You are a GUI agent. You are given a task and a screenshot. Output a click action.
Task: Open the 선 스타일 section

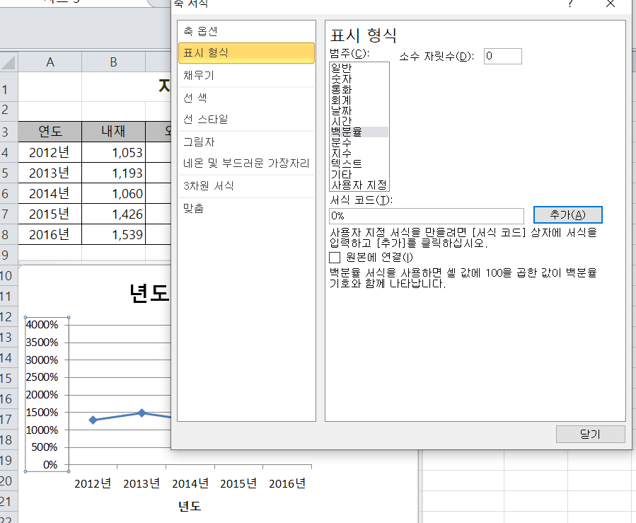[x=206, y=120]
